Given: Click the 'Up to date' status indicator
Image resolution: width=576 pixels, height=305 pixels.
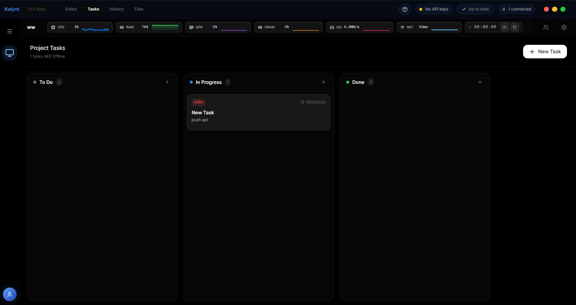Looking at the screenshot, I should 476,9.
